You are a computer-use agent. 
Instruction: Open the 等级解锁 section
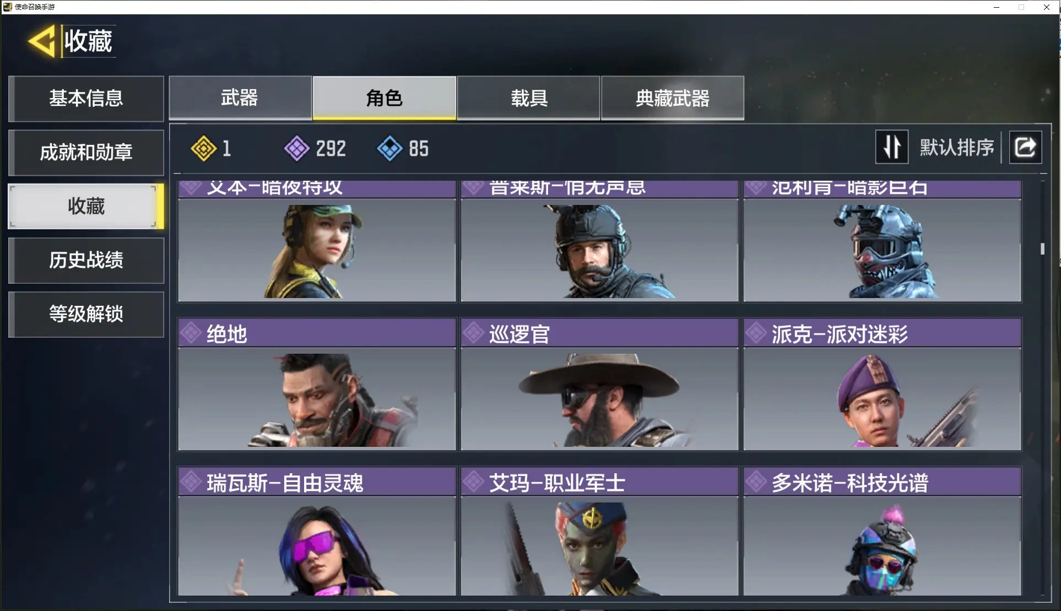pos(86,314)
